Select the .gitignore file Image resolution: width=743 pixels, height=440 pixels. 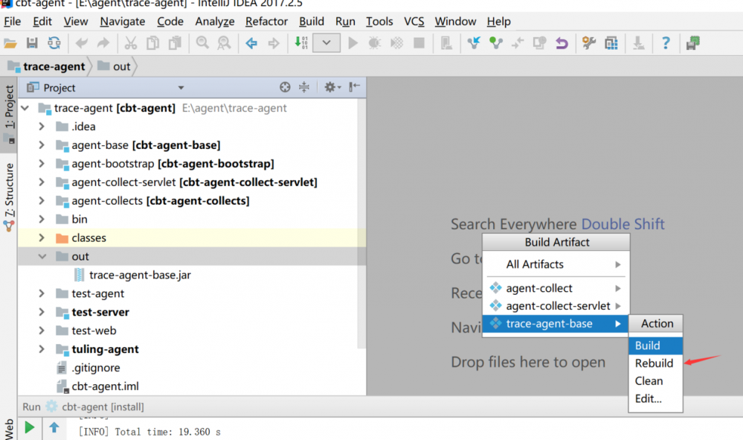96,368
